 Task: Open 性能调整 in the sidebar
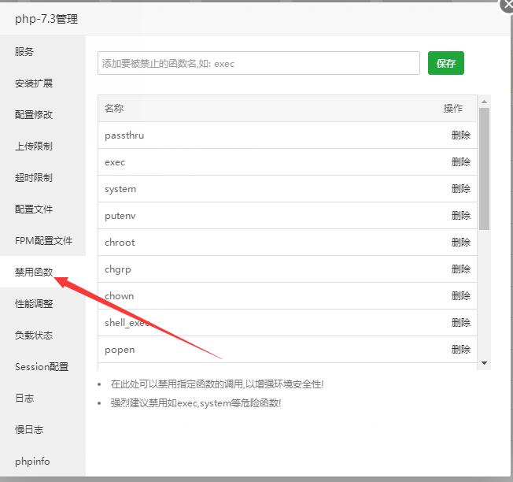click(x=34, y=304)
